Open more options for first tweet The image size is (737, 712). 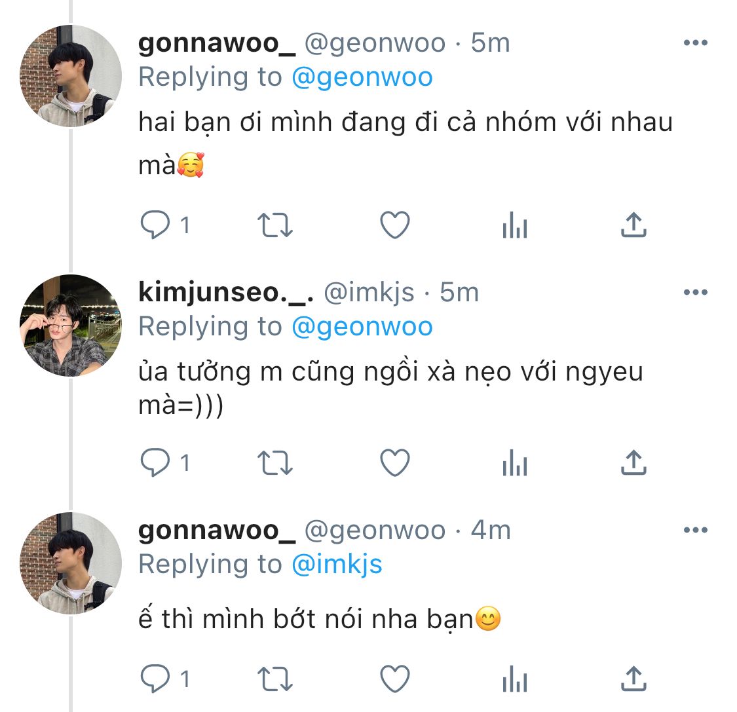695,43
